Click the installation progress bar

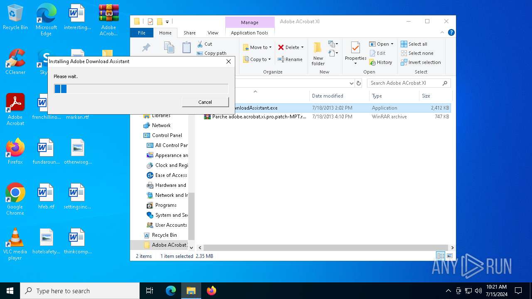(x=141, y=88)
